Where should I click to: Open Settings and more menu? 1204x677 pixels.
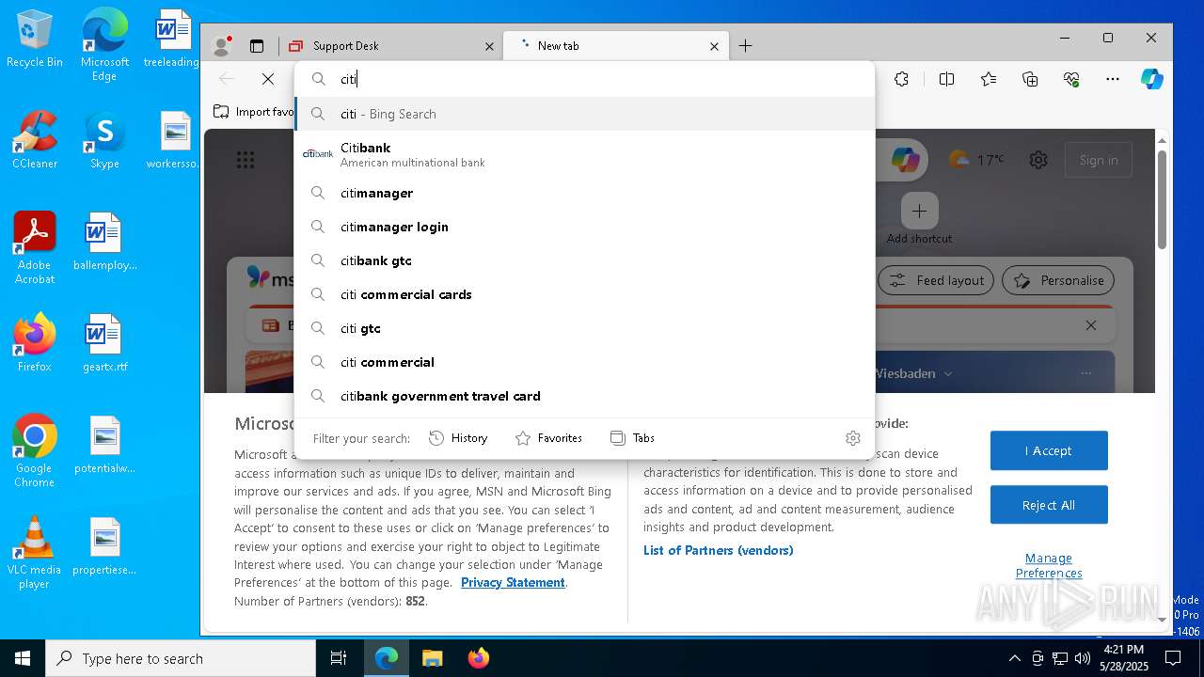point(1113,79)
